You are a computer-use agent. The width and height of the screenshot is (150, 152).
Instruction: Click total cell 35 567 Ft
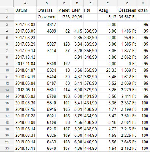pyautogui.click(x=127, y=17)
